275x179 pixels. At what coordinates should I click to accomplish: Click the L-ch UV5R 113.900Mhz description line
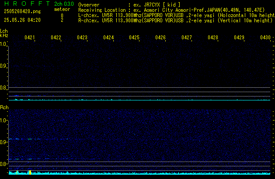(x=177, y=15)
